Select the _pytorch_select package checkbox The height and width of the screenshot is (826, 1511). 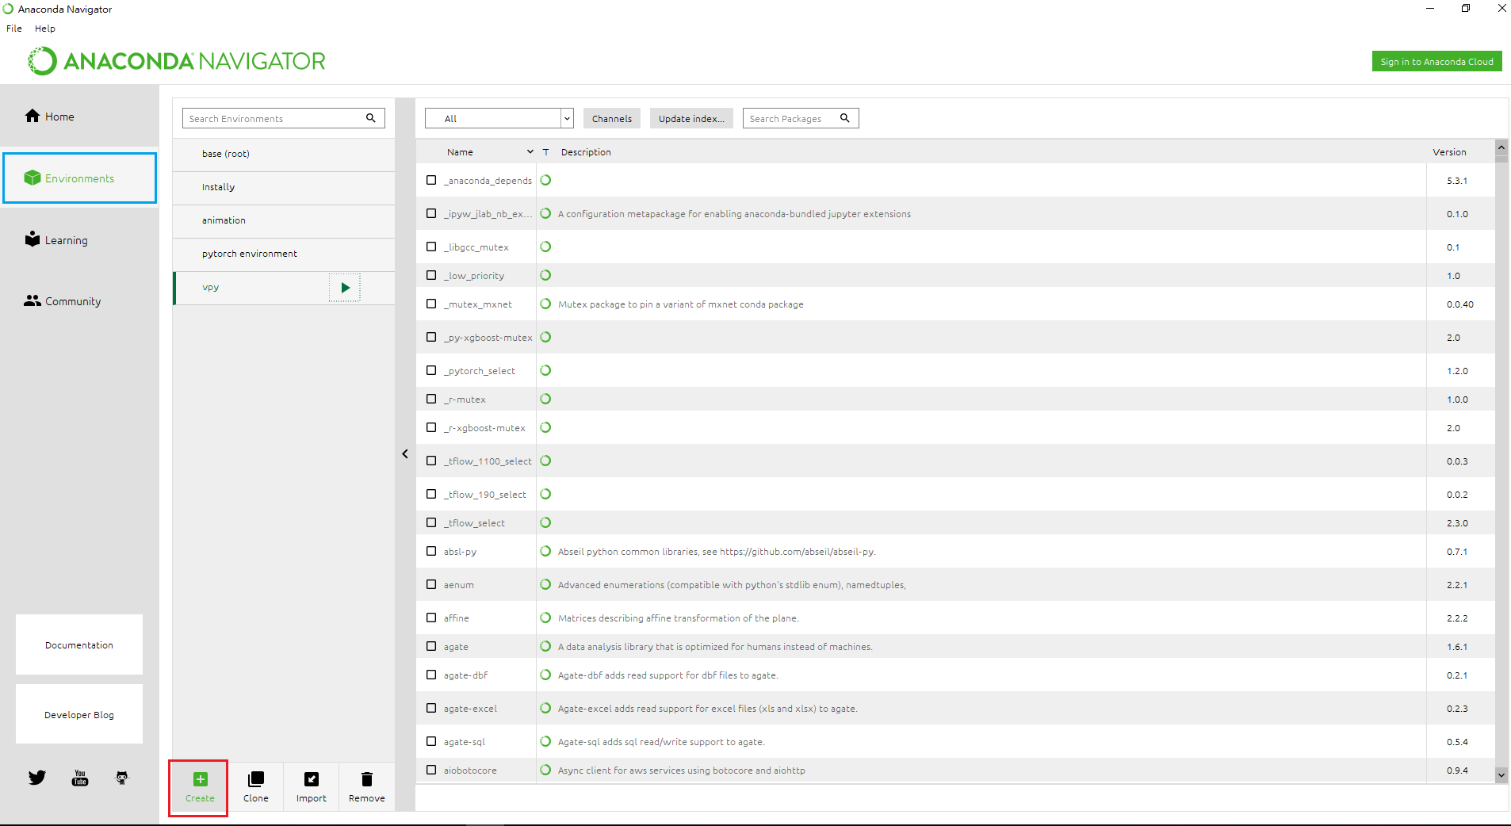[431, 370]
